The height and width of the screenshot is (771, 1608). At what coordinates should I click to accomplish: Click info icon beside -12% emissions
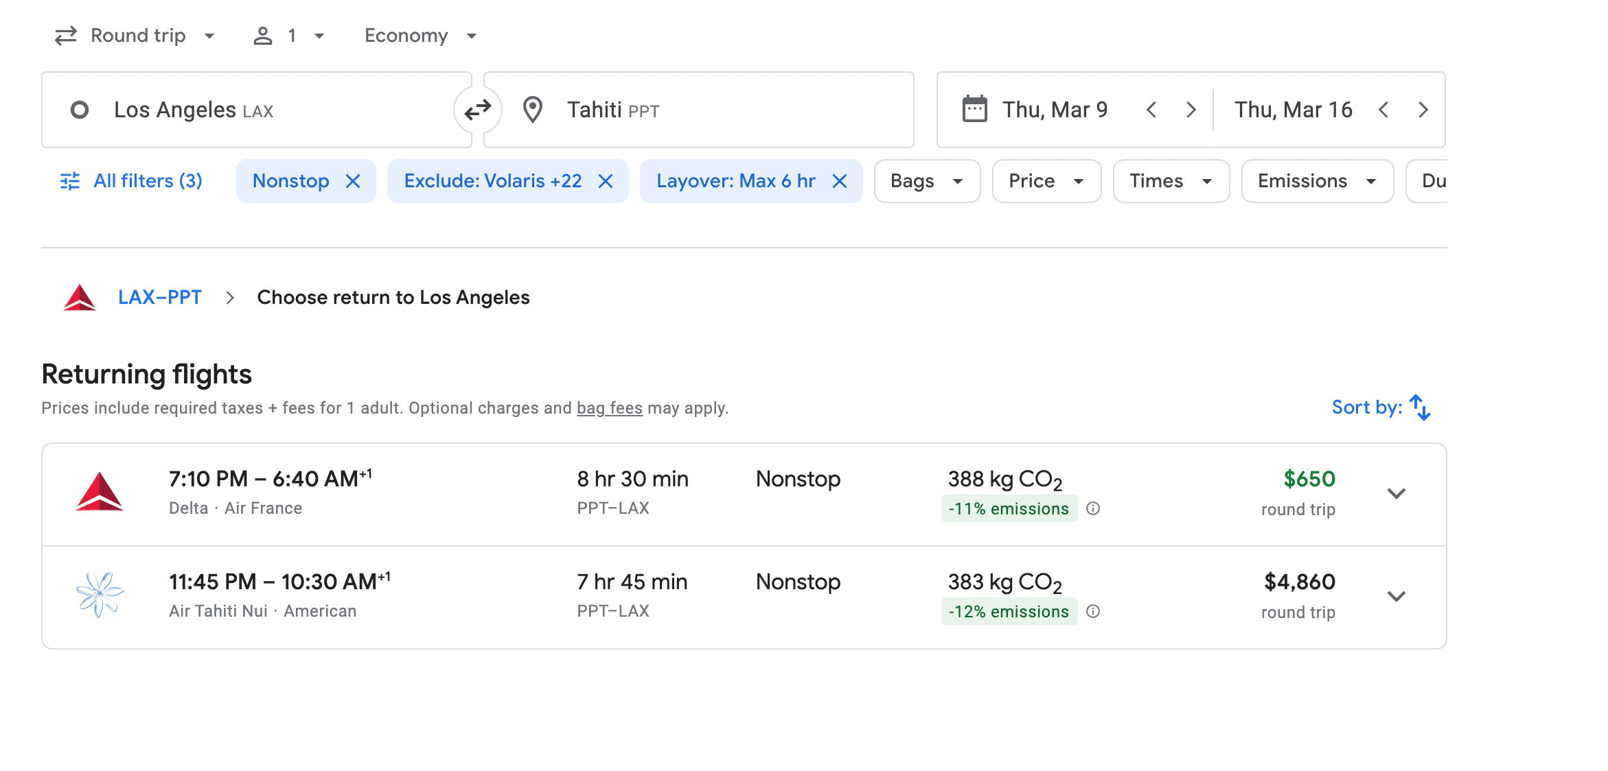click(x=1093, y=611)
